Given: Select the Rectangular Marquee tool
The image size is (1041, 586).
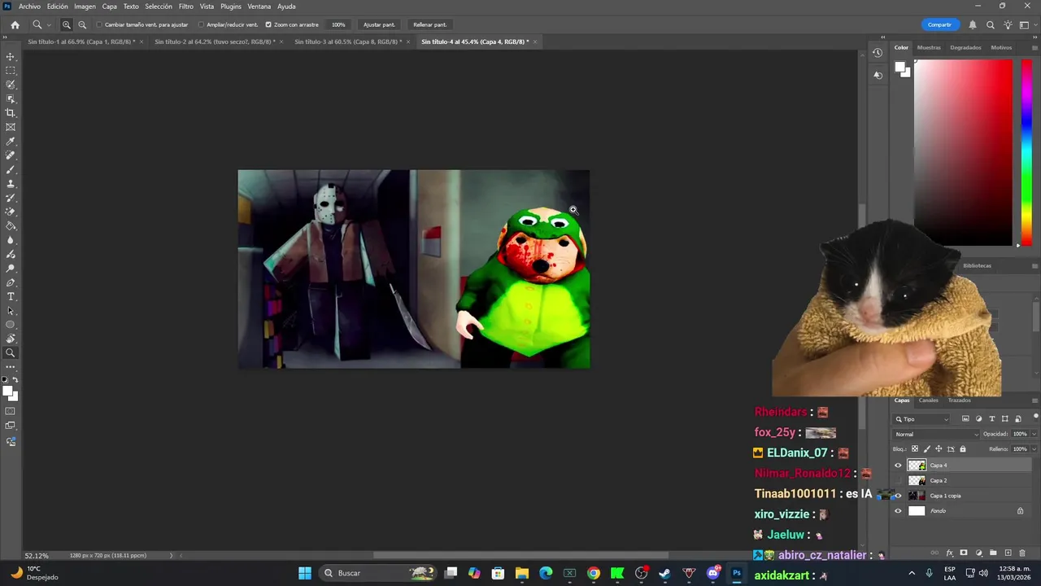Looking at the screenshot, I should coord(11,71).
